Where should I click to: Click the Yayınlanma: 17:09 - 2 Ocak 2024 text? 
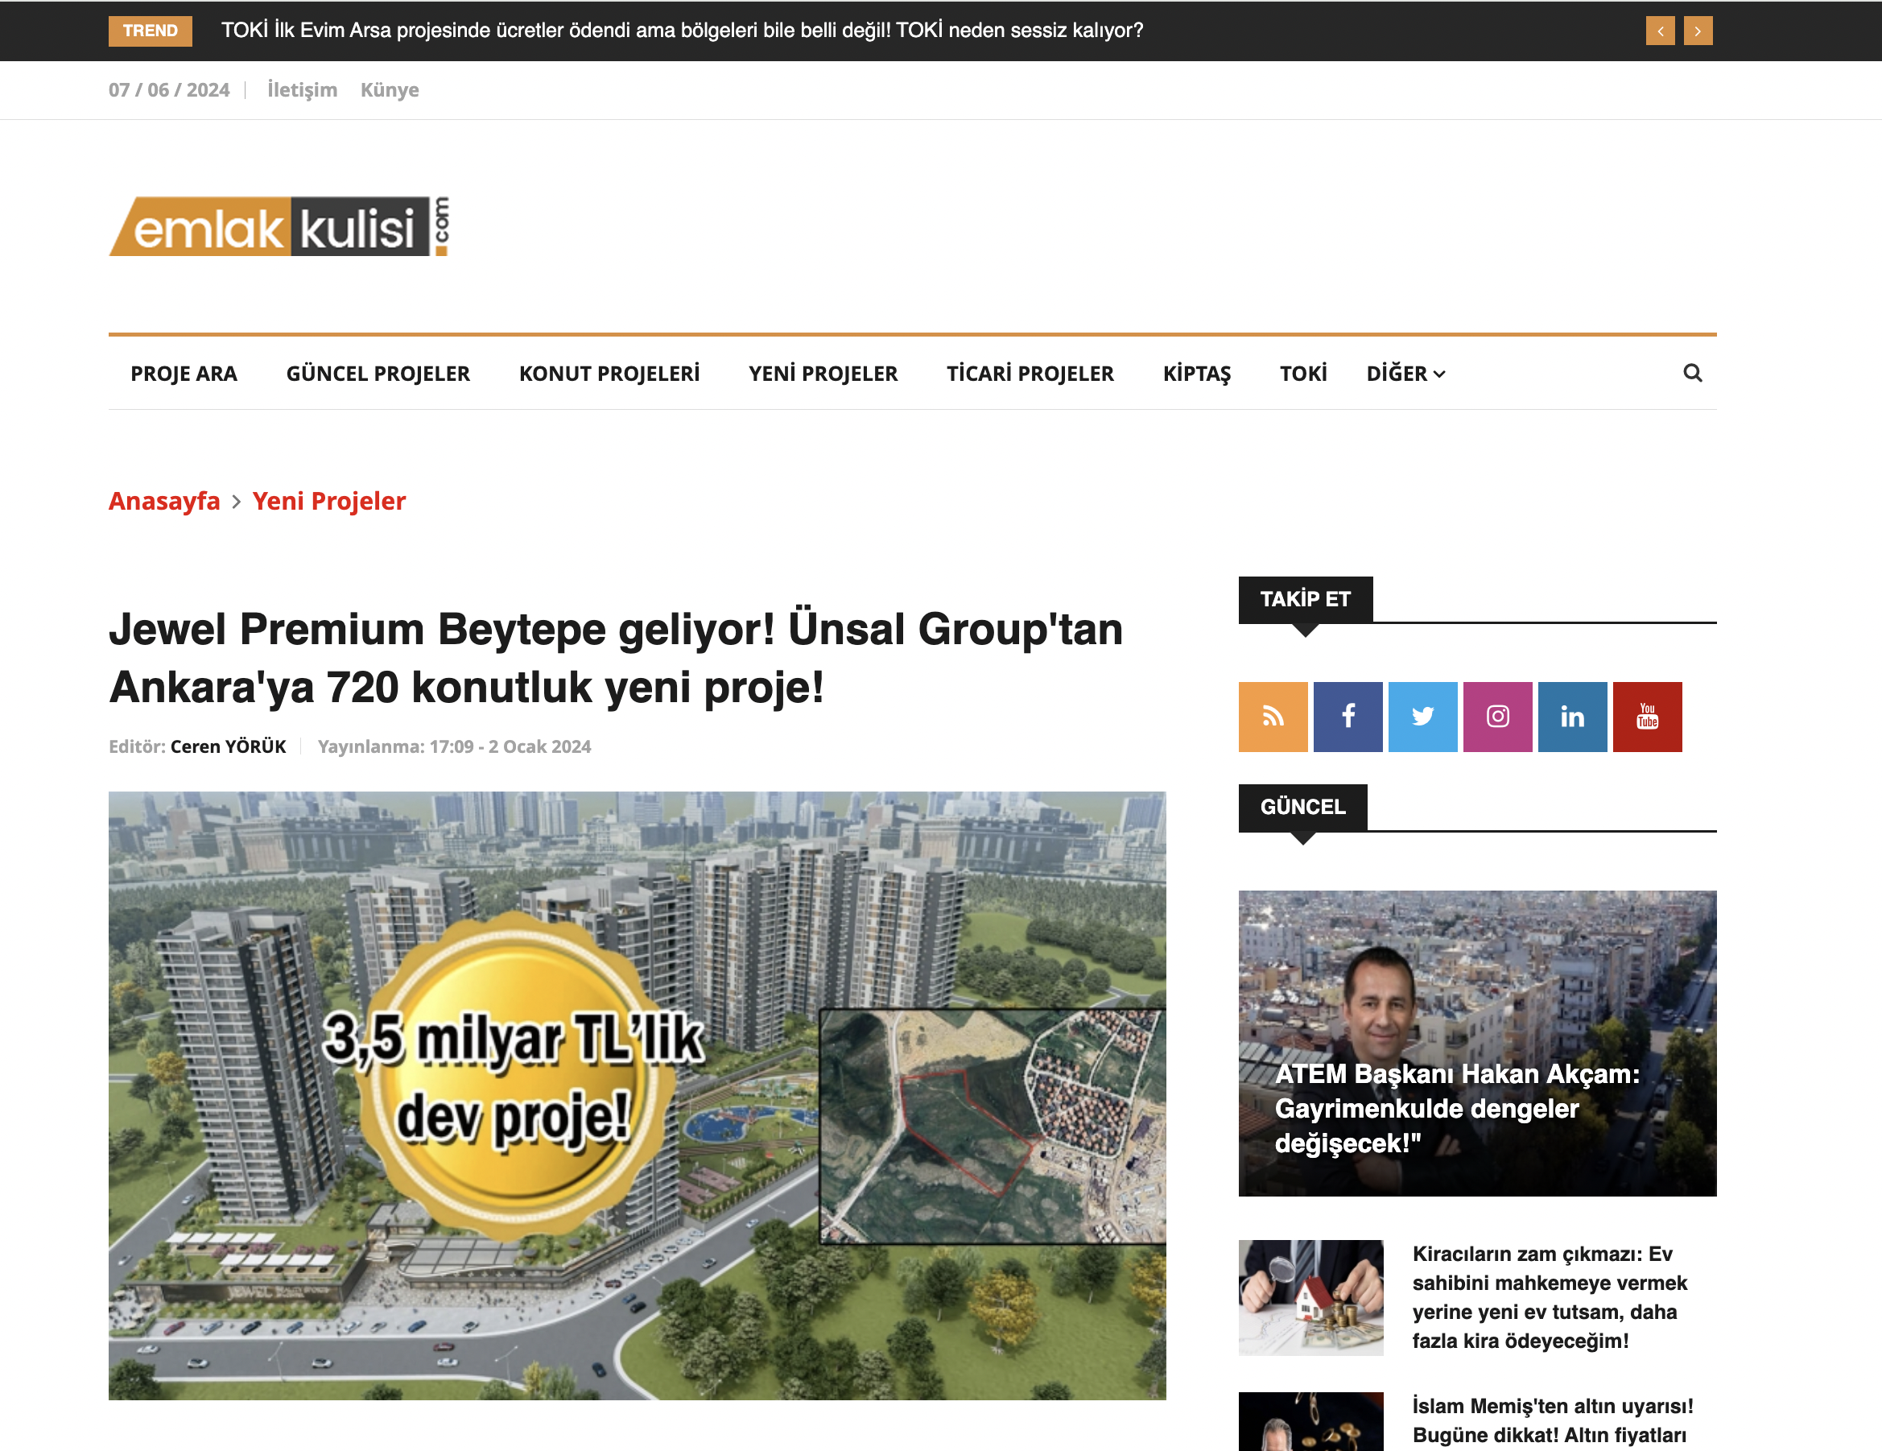tap(454, 746)
